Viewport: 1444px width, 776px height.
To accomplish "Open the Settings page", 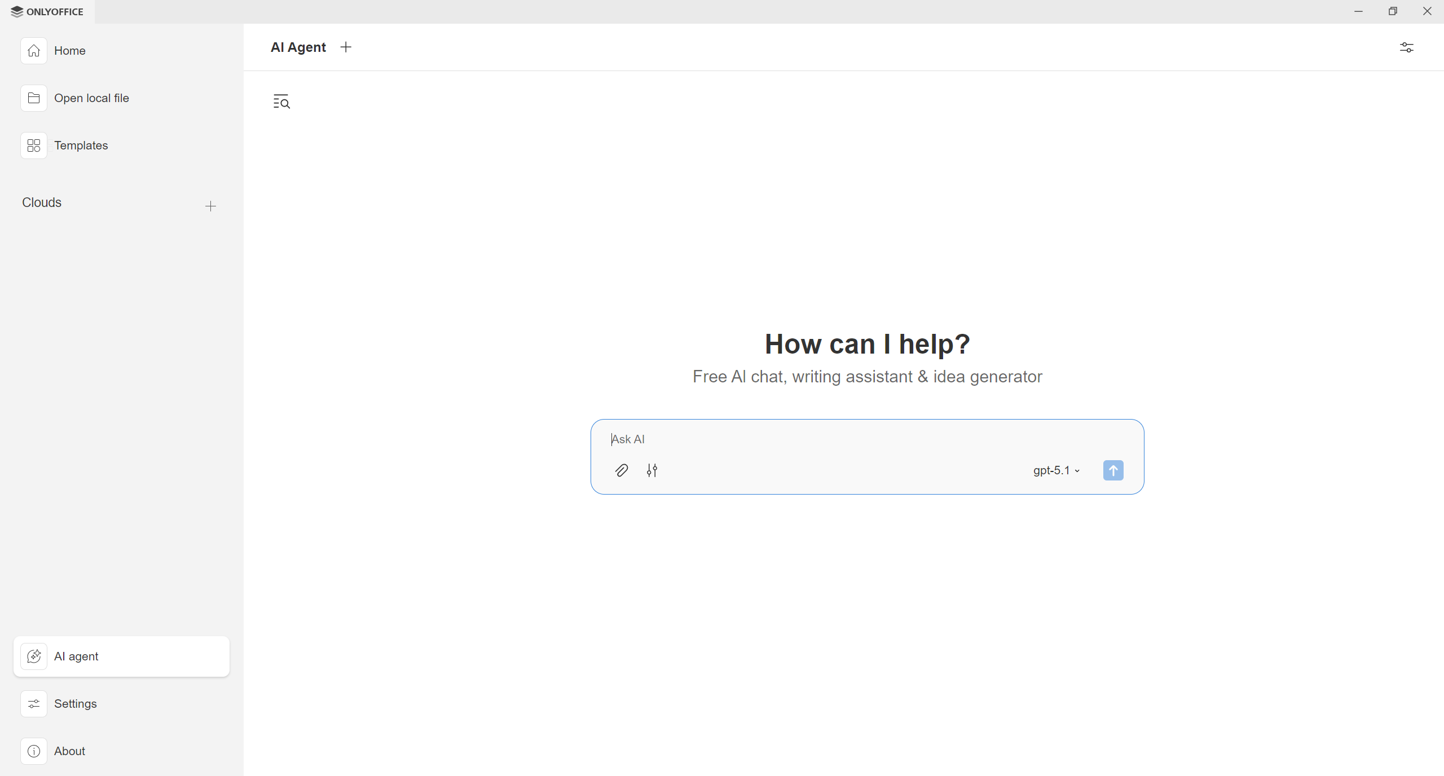I will coord(75,704).
